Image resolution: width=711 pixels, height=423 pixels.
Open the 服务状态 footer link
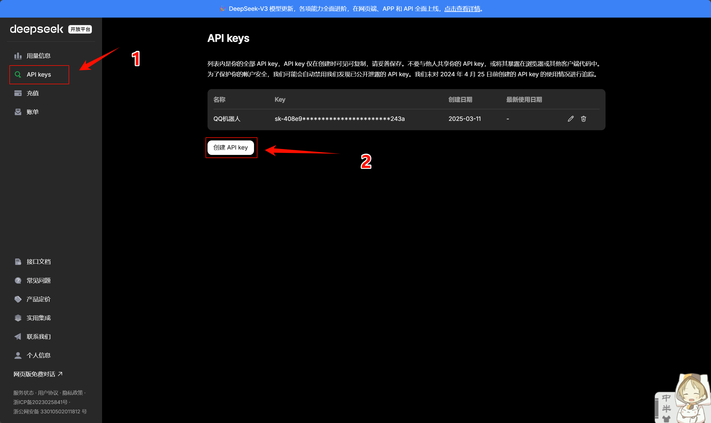click(23, 393)
